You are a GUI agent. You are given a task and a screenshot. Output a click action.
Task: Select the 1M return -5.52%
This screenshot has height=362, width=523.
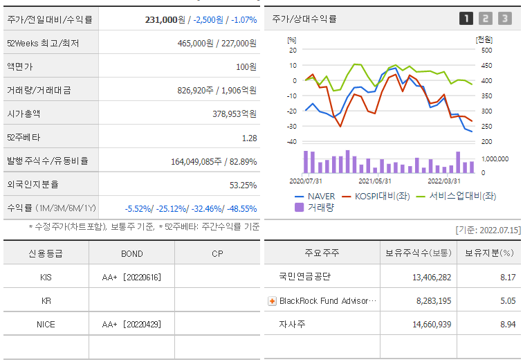[138, 209]
